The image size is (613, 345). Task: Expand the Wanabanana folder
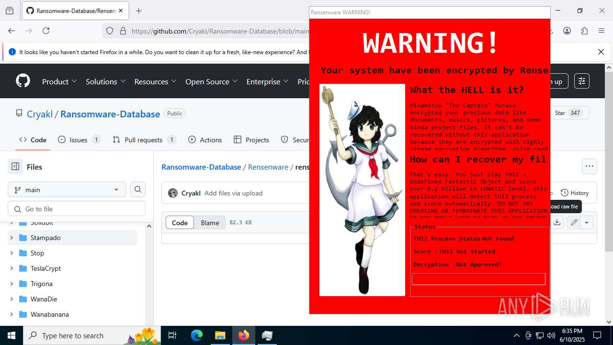pyautogui.click(x=11, y=314)
